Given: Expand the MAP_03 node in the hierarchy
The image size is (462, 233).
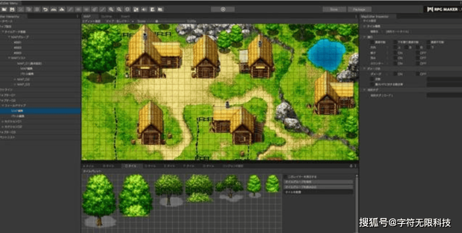Looking at the screenshot, I should (x=15, y=84).
